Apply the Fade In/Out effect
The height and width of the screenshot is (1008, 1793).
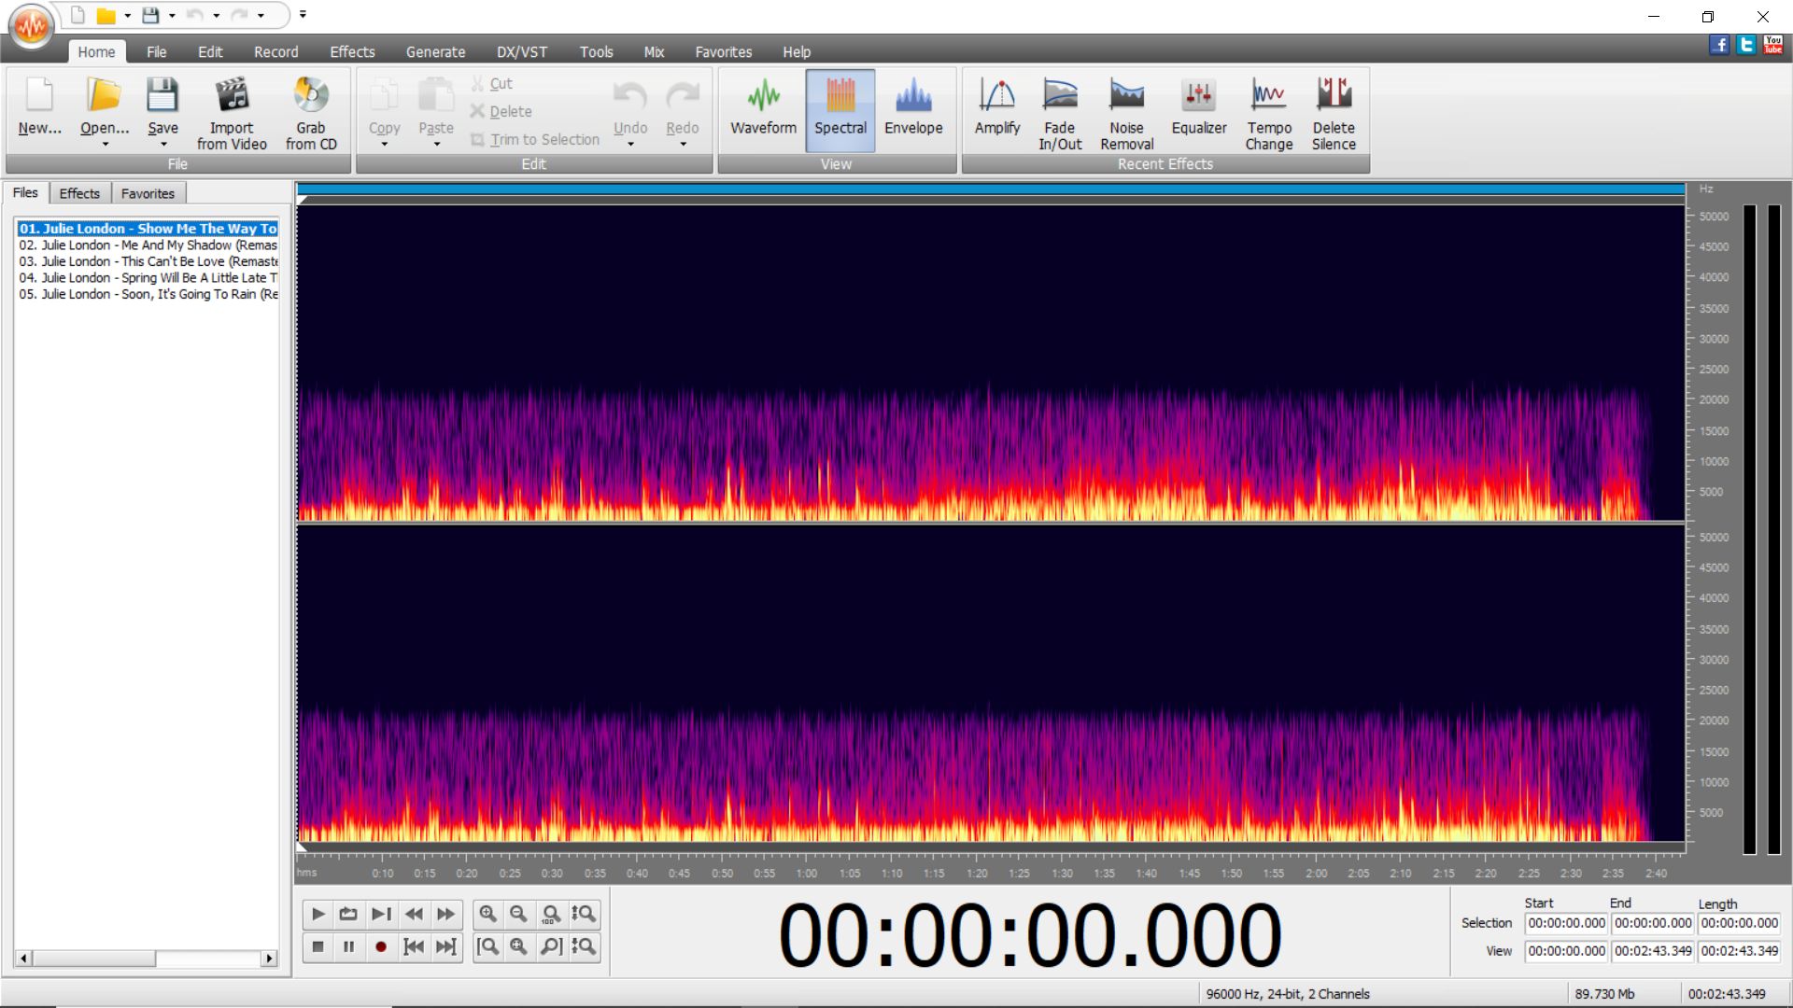(x=1060, y=113)
